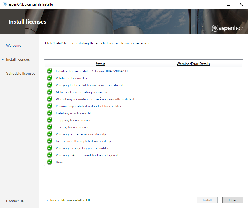Viewport: 248px width, 208px height.
Task: Click the aspentech logo in the banner
Action: (x=228, y=28)
